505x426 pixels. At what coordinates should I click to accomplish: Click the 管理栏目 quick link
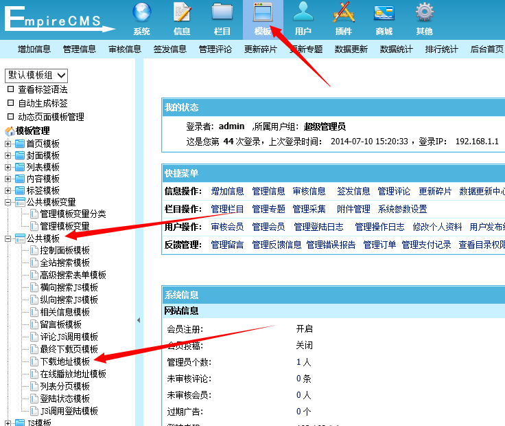[x=227, y=209]
